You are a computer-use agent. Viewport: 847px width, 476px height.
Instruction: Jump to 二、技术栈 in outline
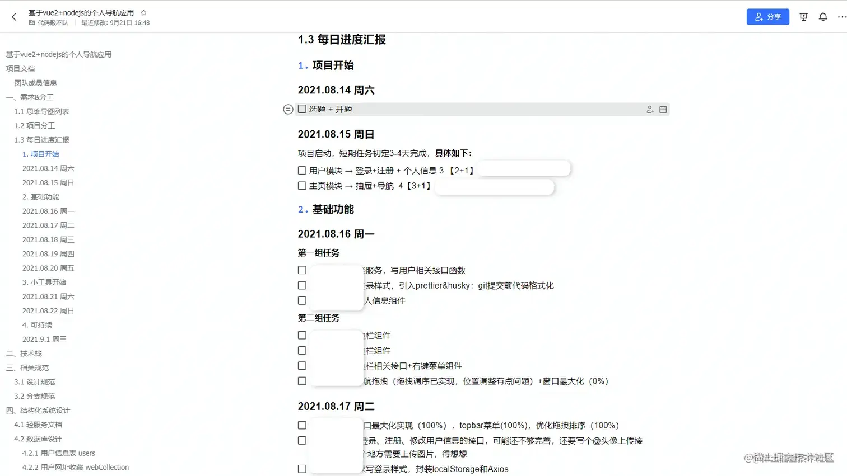pyautogui.click(x=24, y=354)
